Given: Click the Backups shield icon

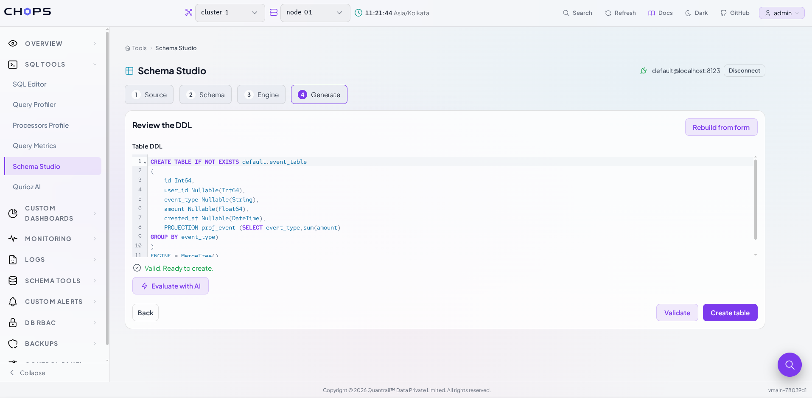Looking at the screenshot, I should pos(13,344).
